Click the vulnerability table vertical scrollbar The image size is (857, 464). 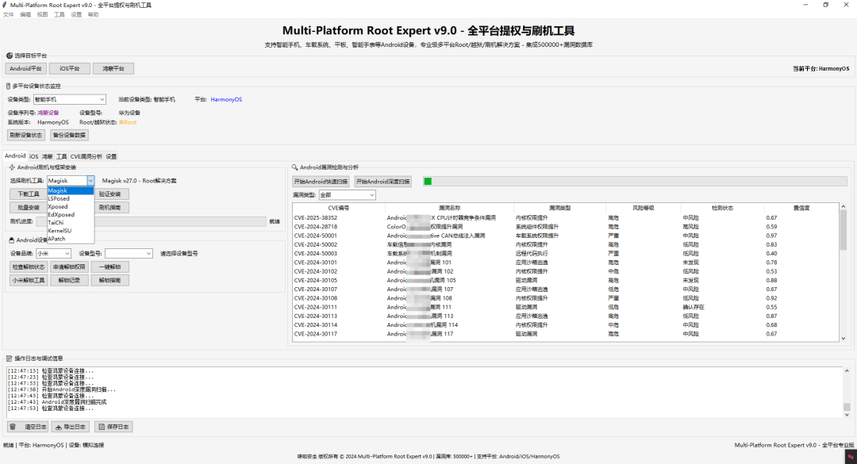[844, 272]
